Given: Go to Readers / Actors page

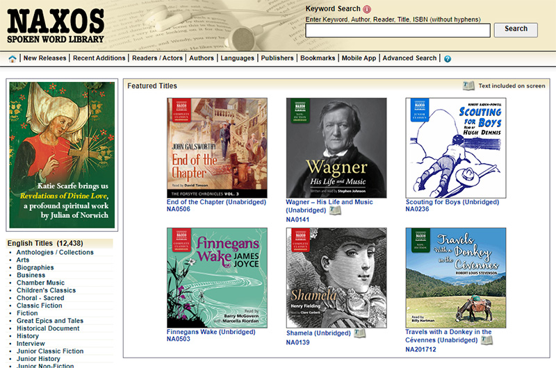Looking at the screenshot, I should (x=158, y=58).
